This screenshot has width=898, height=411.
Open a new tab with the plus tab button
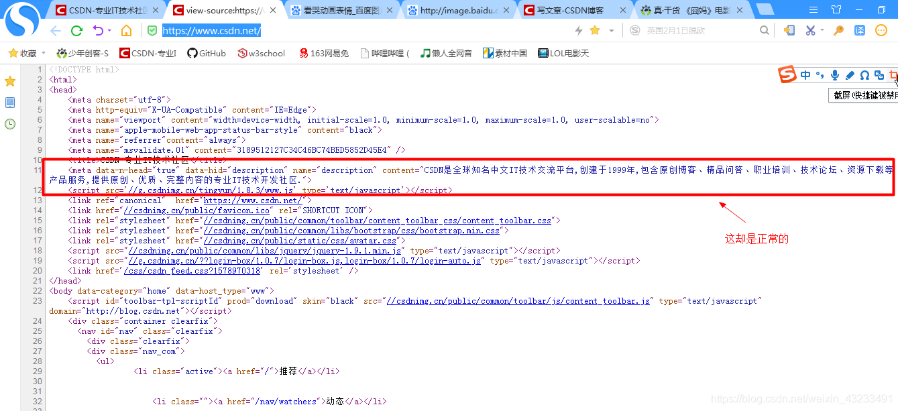(x=765, y=9)
